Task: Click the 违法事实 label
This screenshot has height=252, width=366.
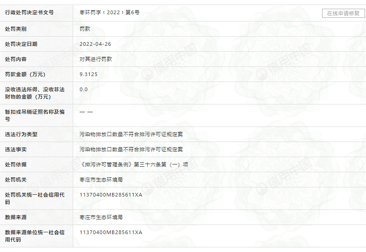Action: (x=16, y=150)
